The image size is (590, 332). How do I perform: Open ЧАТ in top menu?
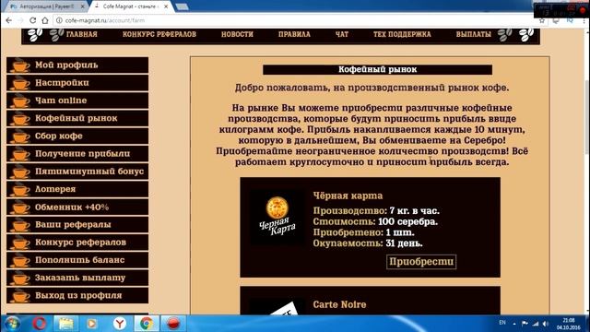[x=342, y=34]
